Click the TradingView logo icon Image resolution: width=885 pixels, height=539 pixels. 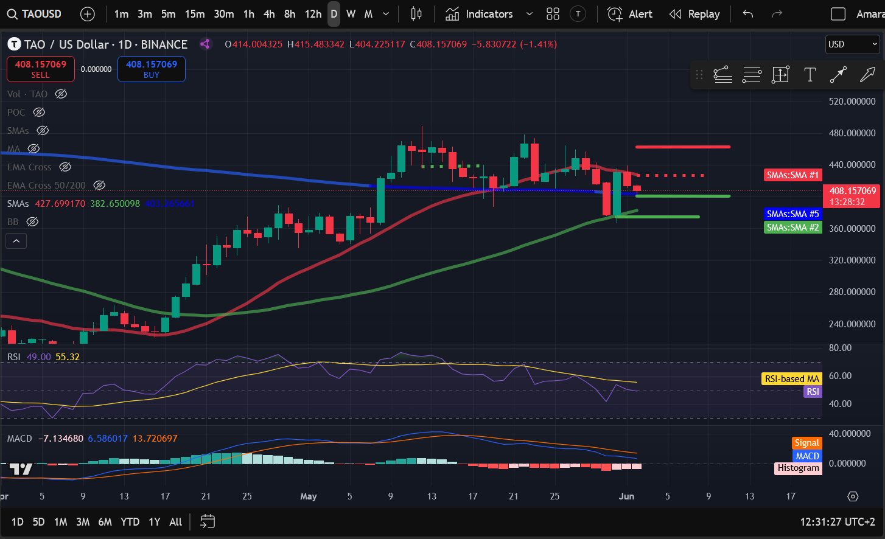point(21,469)
